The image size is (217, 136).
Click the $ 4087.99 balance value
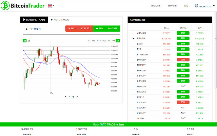(x=27, y=129)
